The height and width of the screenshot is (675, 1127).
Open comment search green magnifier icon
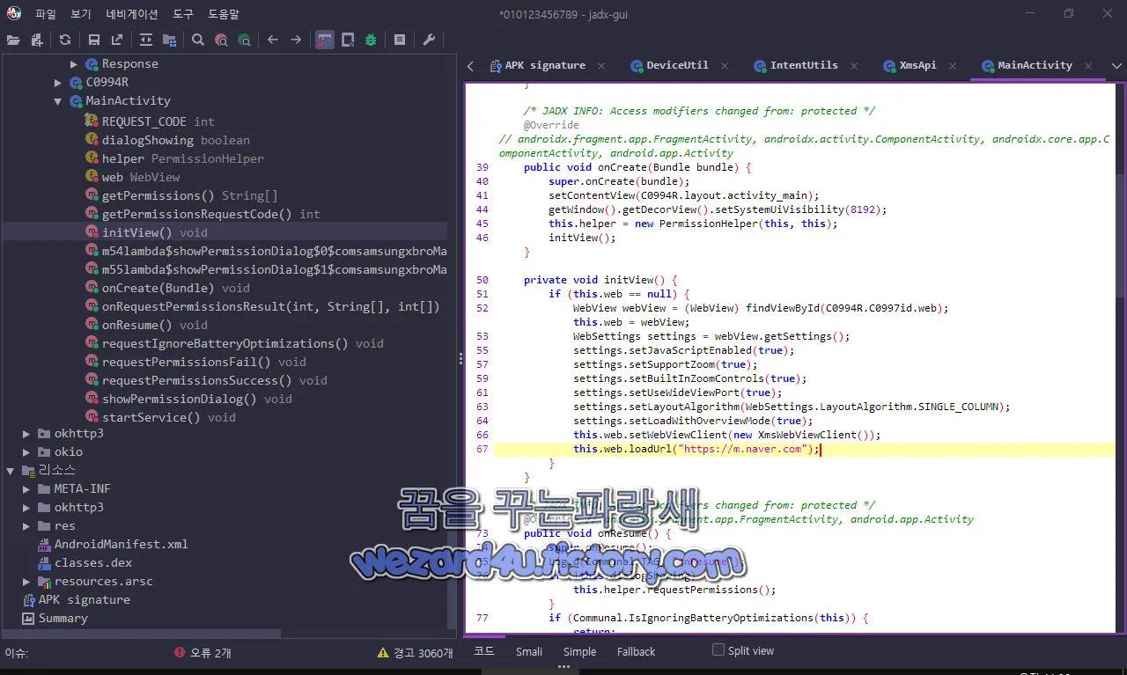[x=244, y=40]
